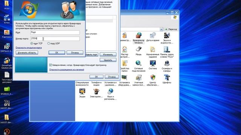Open Сетевые подключения icon

pyautogui.click(x=139, y=66)
